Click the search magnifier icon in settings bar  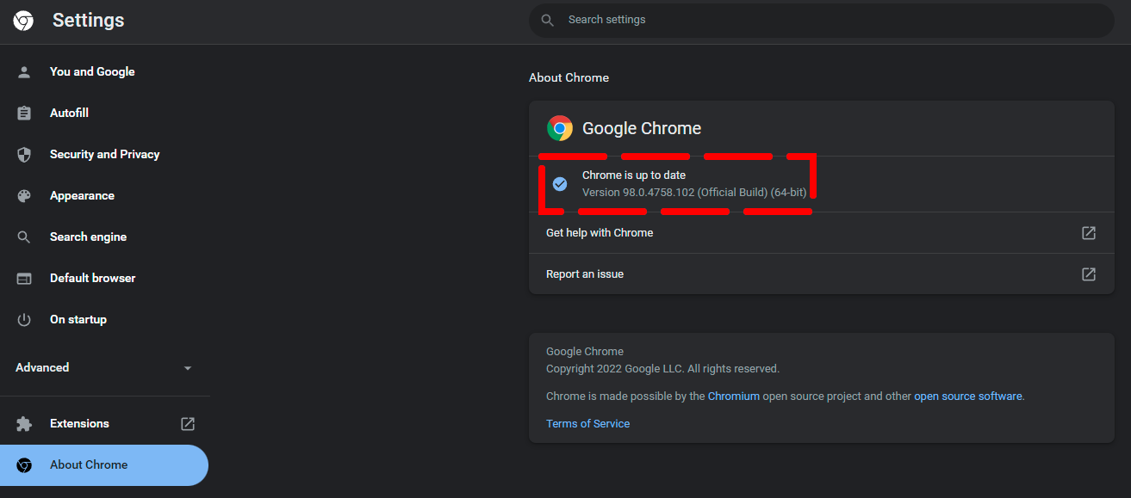547,20
